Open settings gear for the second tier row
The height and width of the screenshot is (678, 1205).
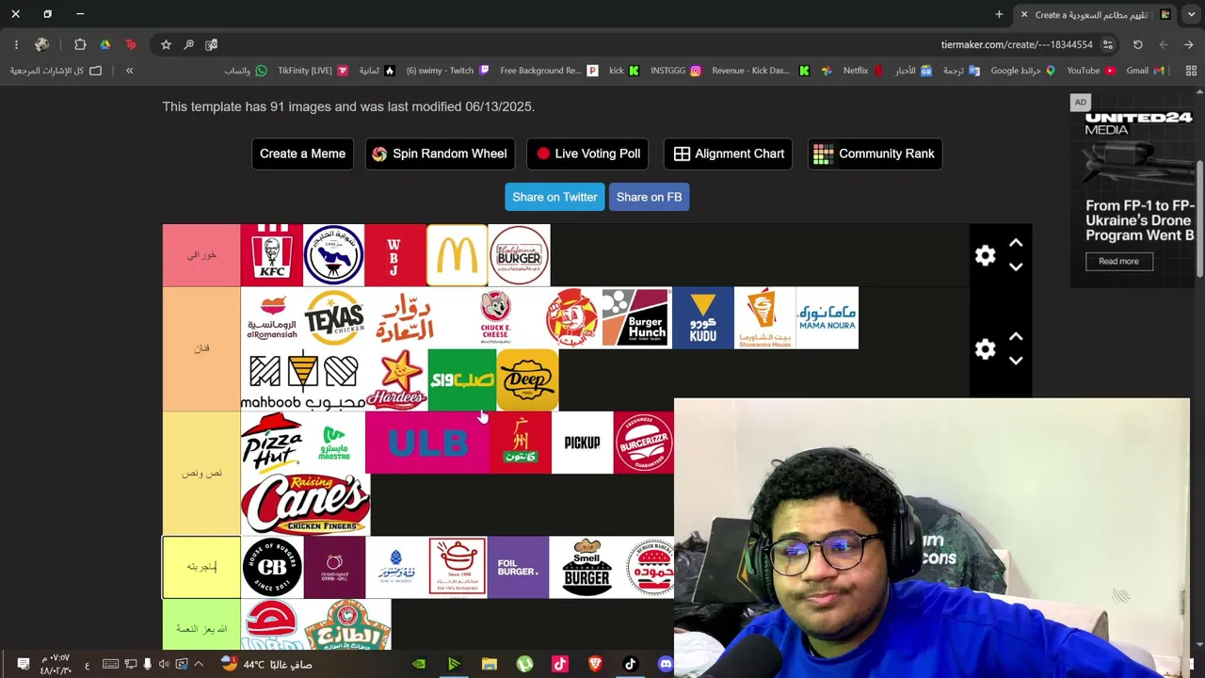[x=985, y=349]
